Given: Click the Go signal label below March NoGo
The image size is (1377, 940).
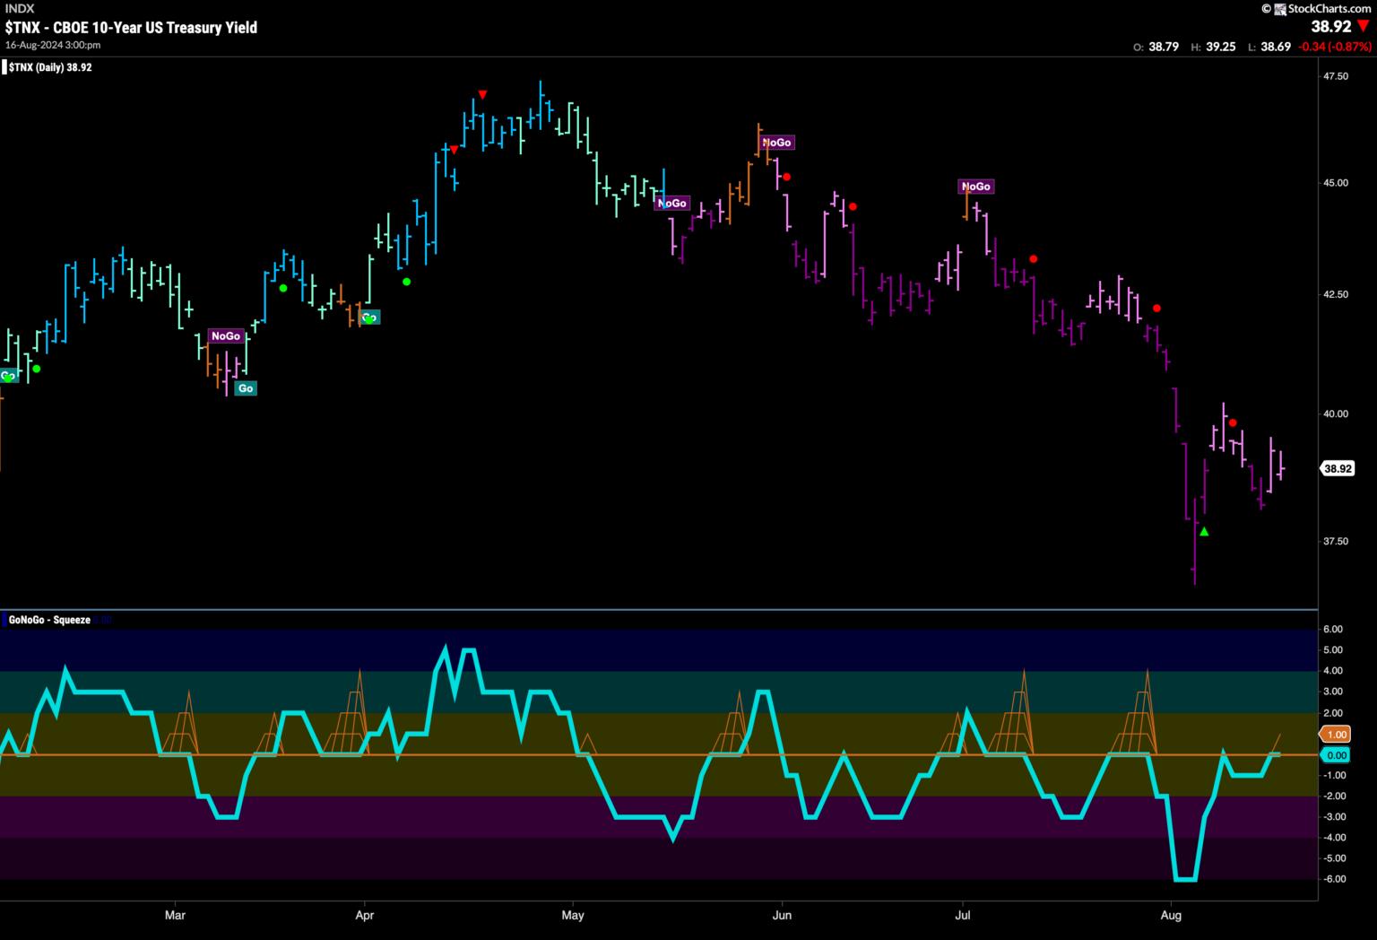Looking at the screenshot, I should pyautogui.click(x=245, y=388).
